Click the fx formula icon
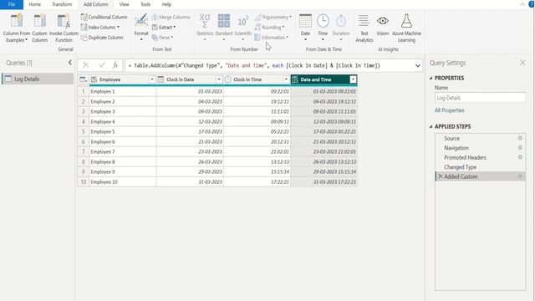 [x=115, y=65]
